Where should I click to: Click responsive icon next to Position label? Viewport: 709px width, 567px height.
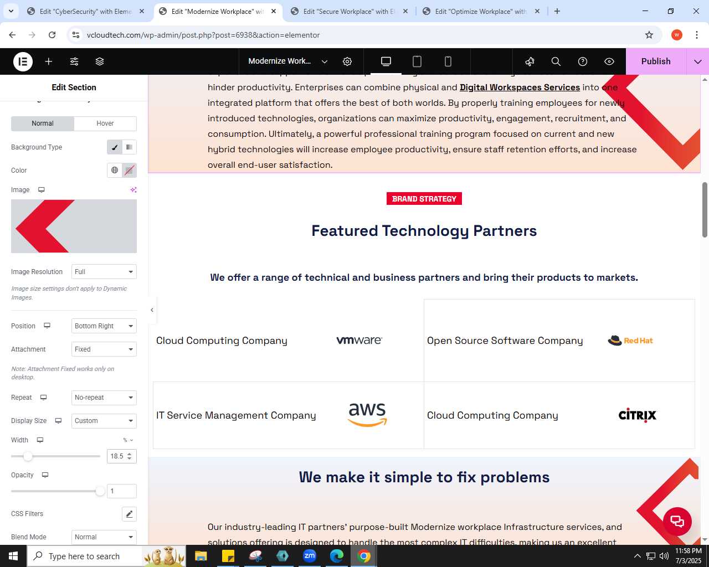coord(47,326)
